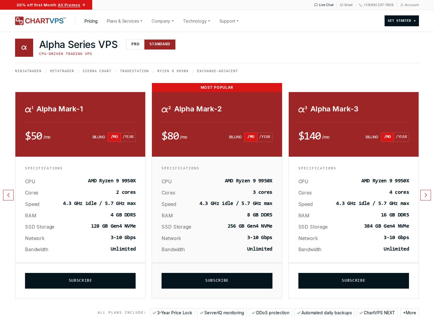The height and width of the screenshot is (317, 434).
Task: Subscribe to Alpha Mark-1
Action: (80, 281)
